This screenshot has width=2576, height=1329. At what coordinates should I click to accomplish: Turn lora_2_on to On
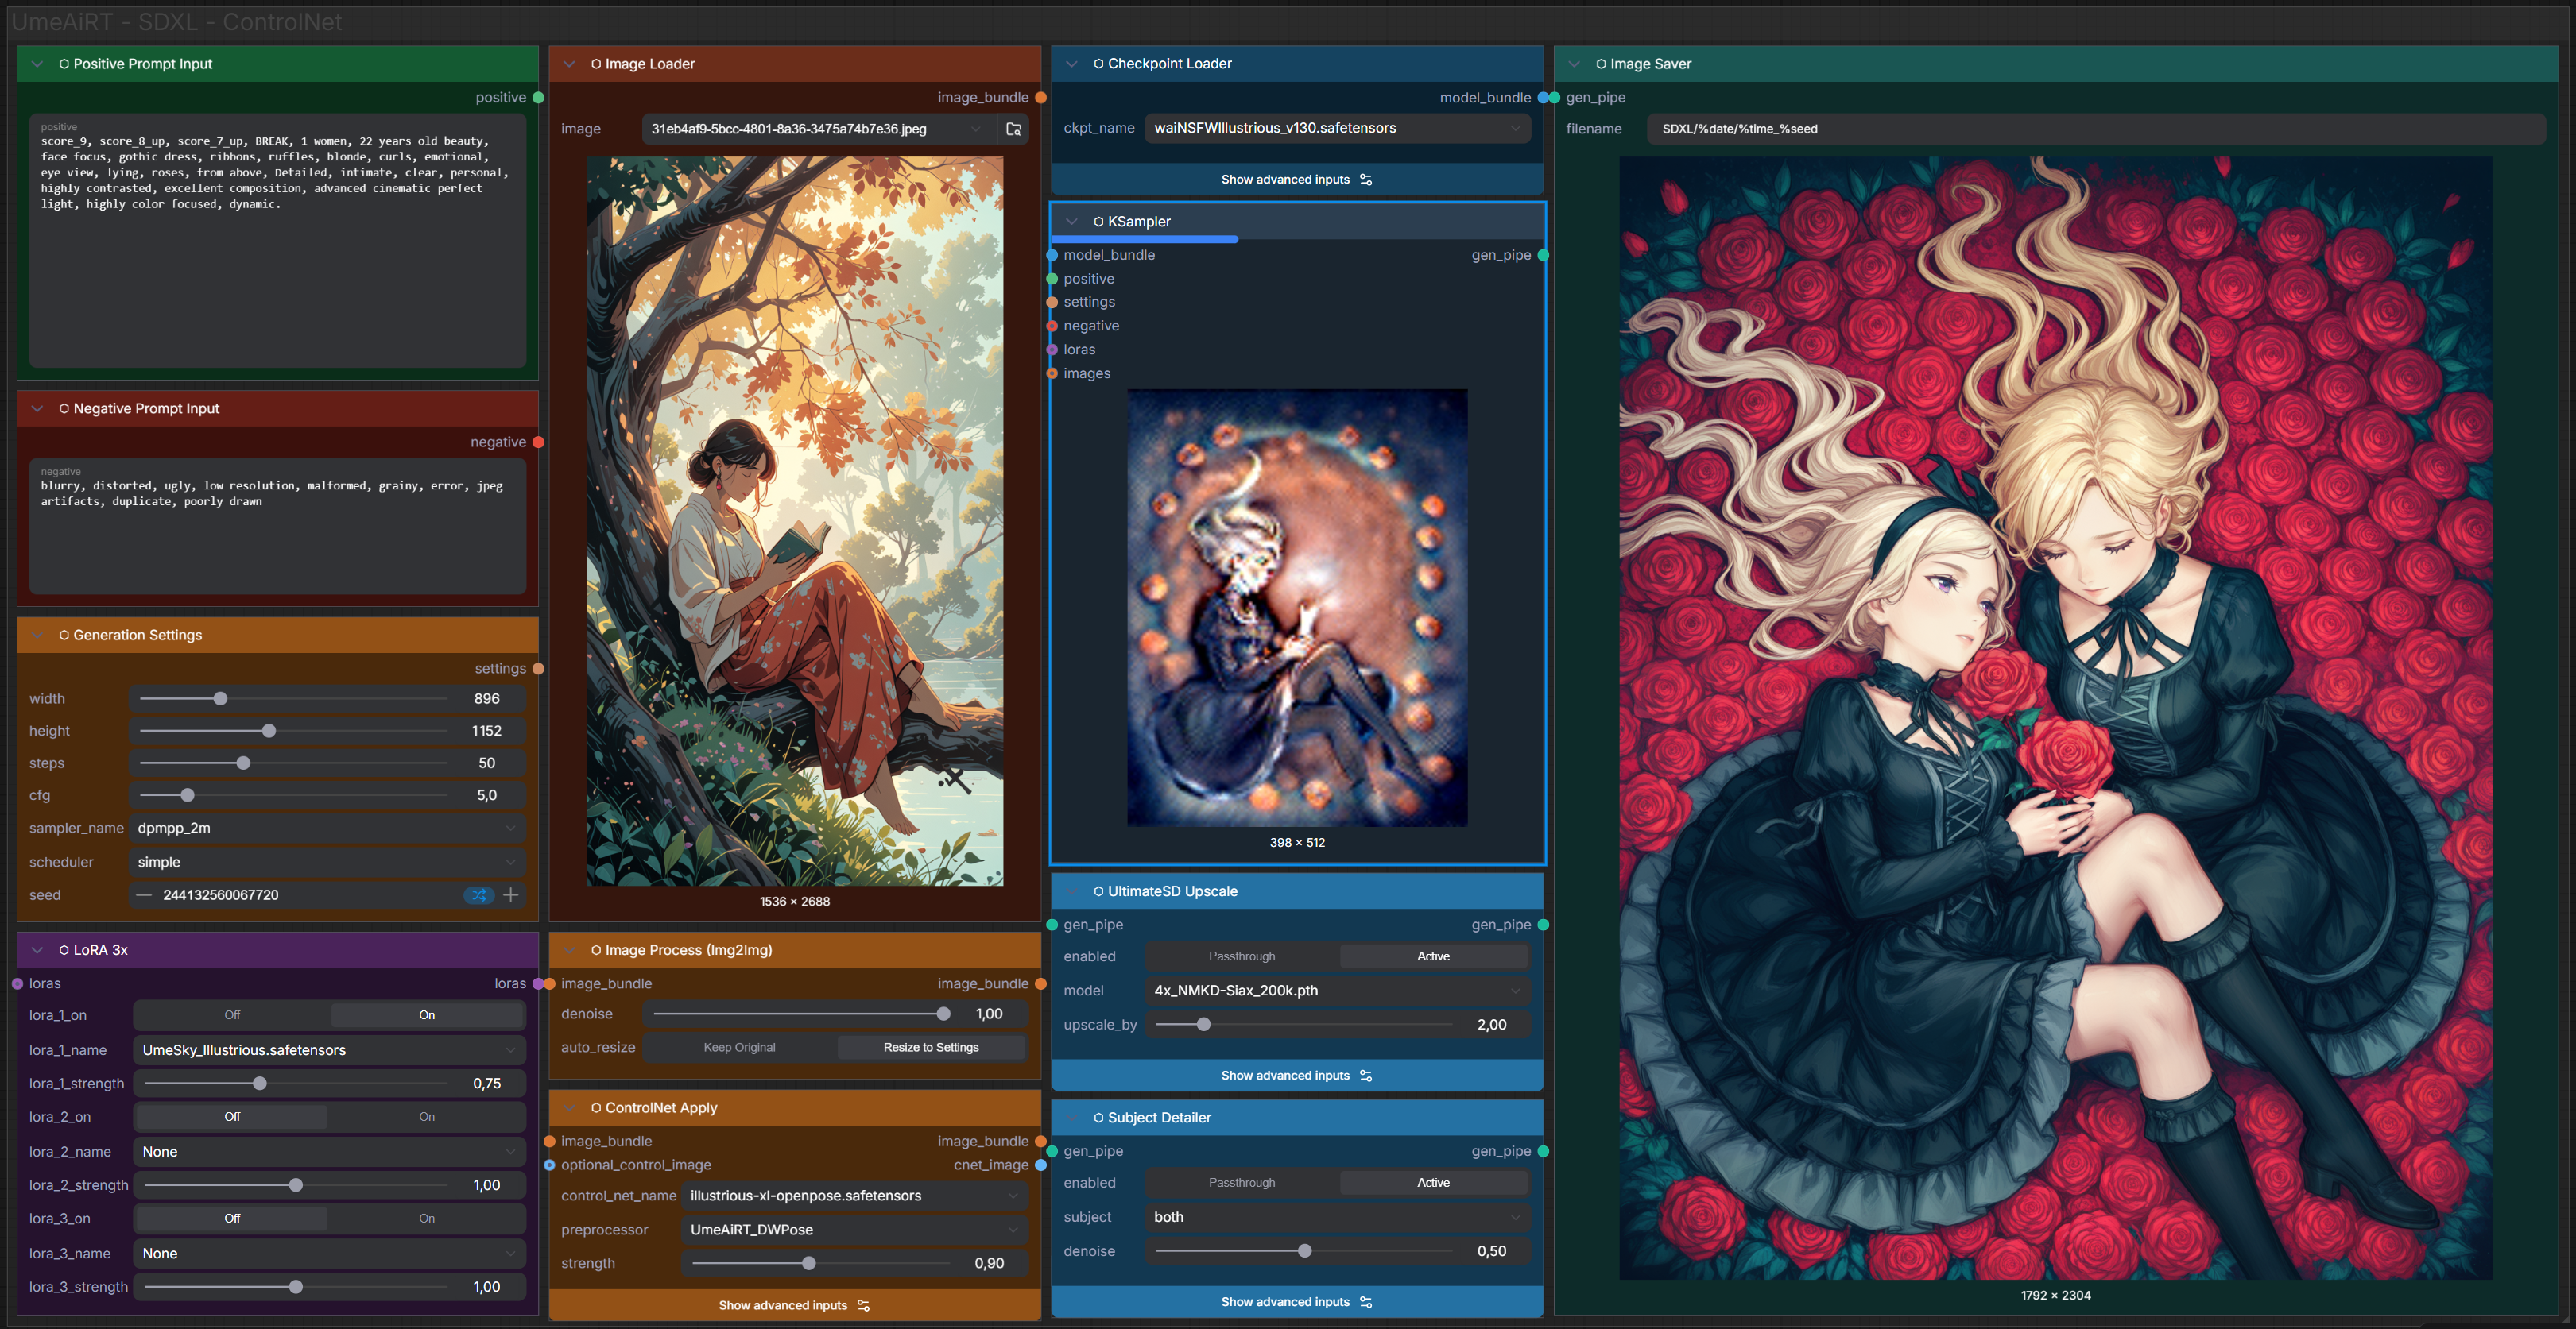(427, 1117)
